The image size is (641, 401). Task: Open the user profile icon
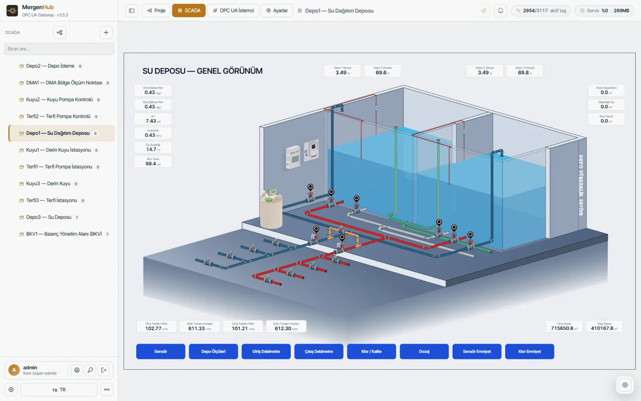[77, 370]
